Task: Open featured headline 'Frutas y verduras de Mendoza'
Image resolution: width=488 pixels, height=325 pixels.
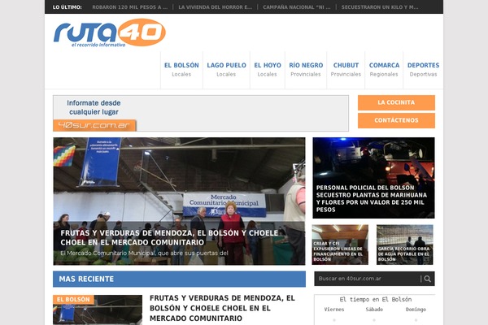Action: pyautogui.click(x=169, y=237)
